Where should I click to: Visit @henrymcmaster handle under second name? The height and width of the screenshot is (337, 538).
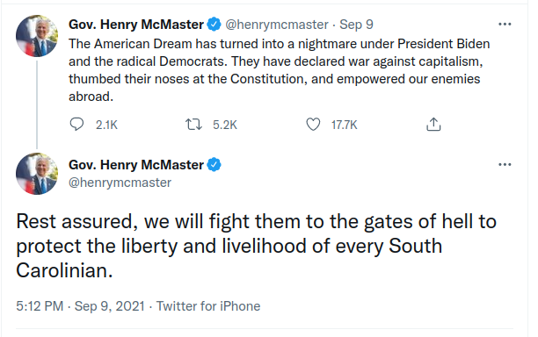pos(120,183)
